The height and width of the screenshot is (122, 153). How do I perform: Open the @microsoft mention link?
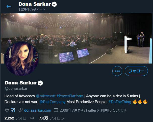(x=46, y=96)
